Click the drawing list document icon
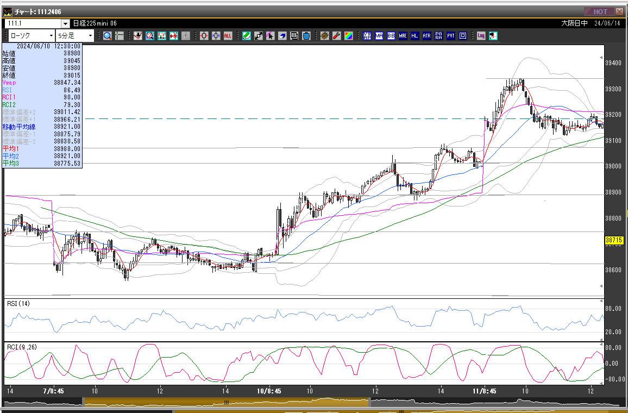 pyautogui.click(x=294, y=36)
